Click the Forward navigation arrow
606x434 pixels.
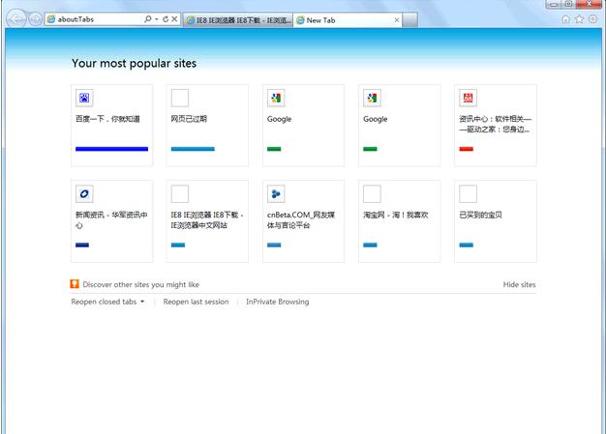pos(36,19)
